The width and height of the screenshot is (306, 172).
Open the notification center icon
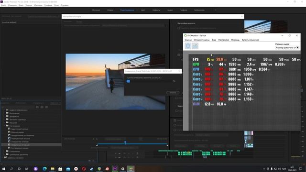click(301, 169)
